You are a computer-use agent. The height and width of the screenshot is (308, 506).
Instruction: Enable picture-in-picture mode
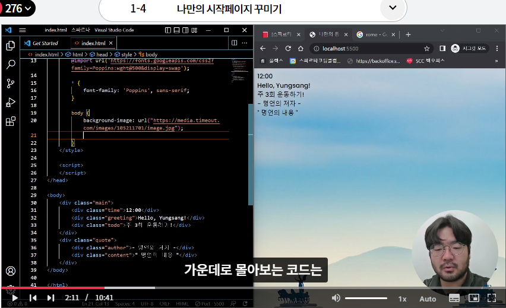click(x=473, y=298)
